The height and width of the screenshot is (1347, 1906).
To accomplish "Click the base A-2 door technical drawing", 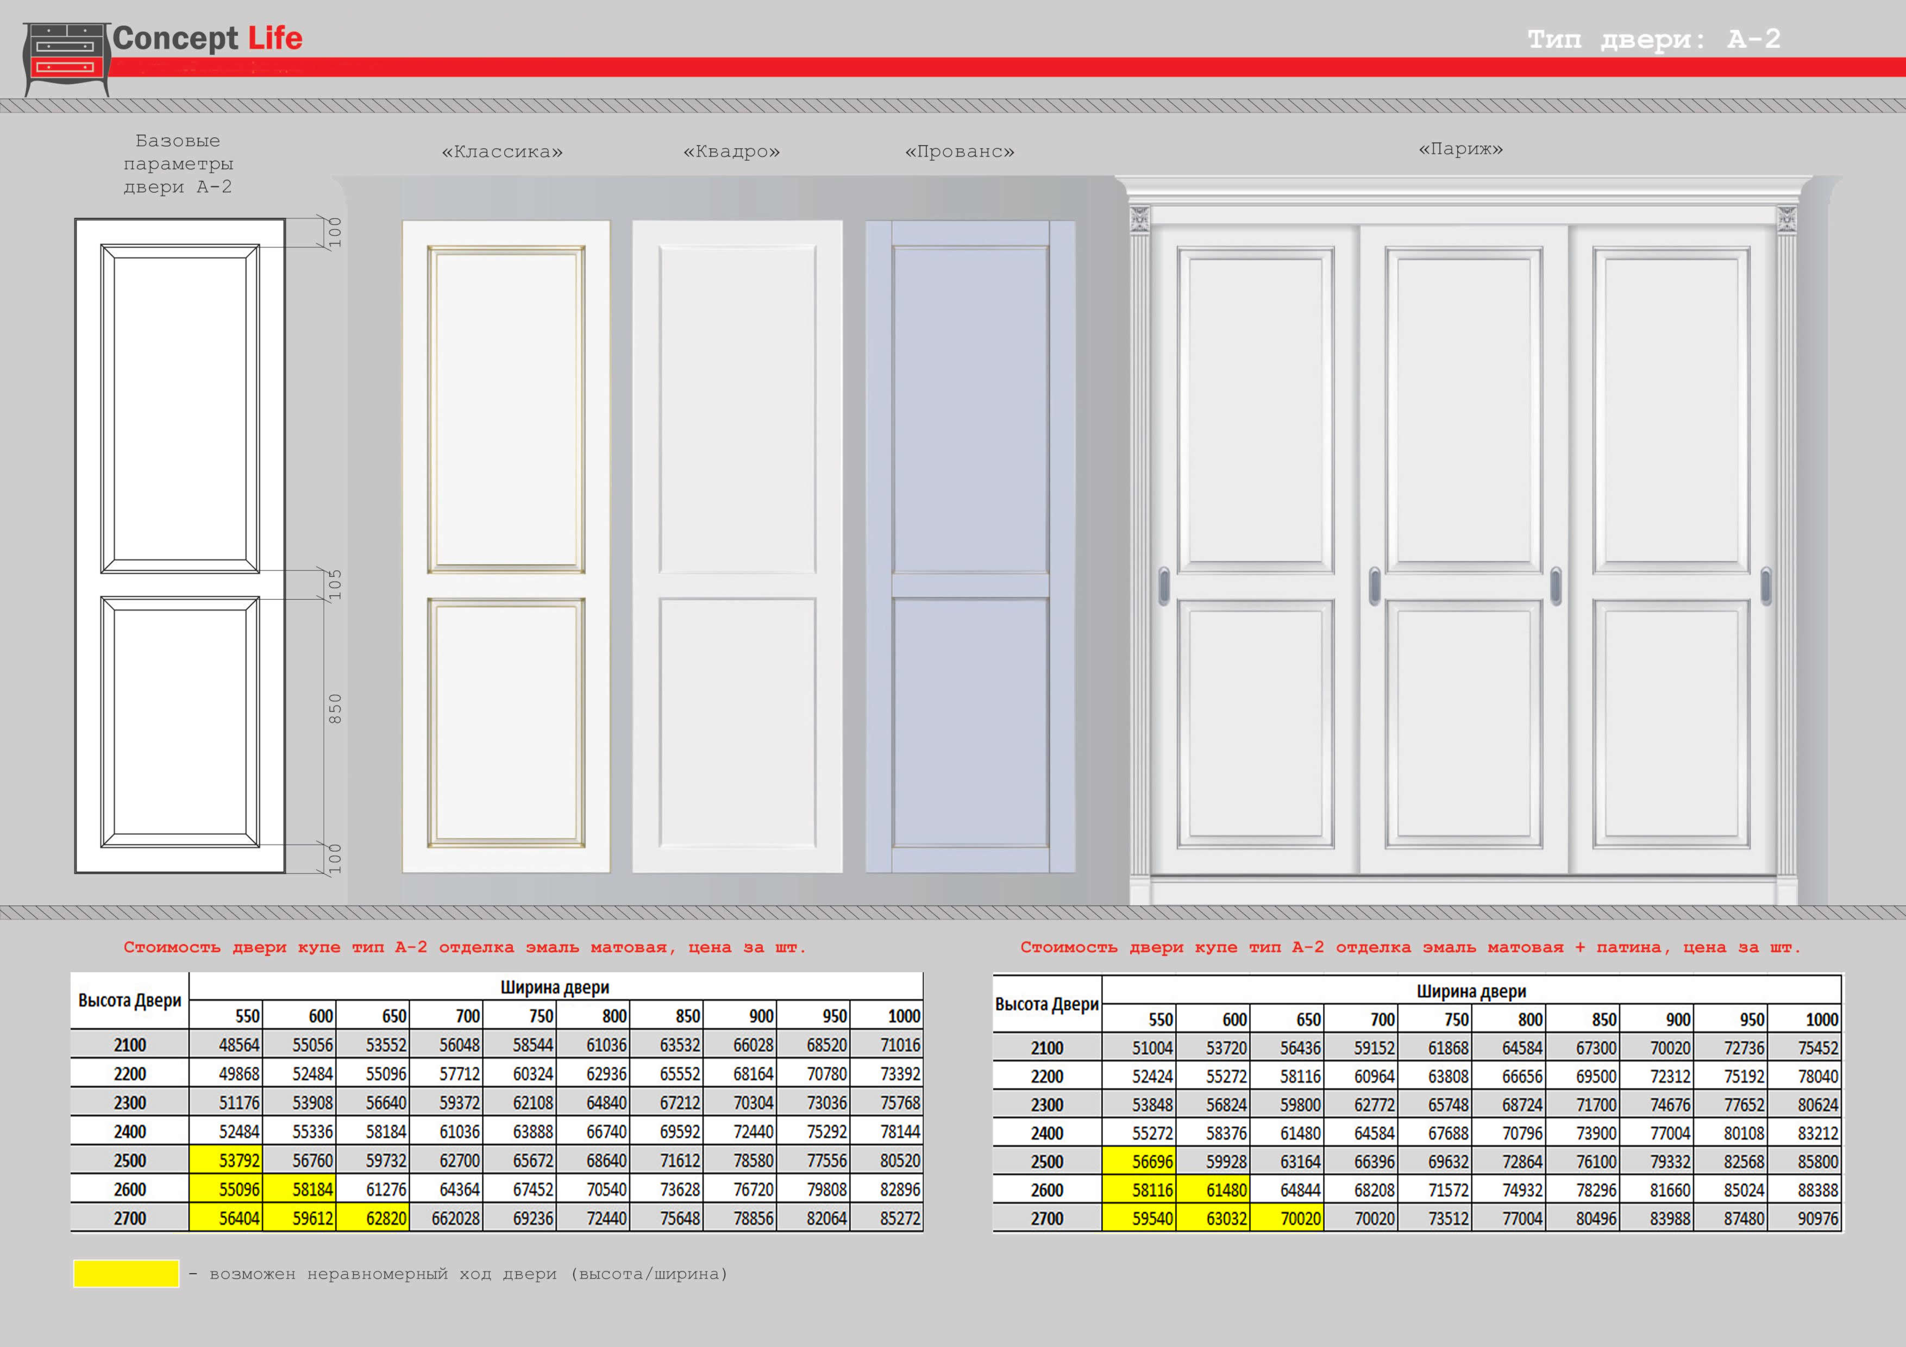I will (180, 546).
